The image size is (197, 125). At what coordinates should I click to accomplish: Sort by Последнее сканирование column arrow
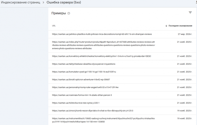click(x=166, y=26)
